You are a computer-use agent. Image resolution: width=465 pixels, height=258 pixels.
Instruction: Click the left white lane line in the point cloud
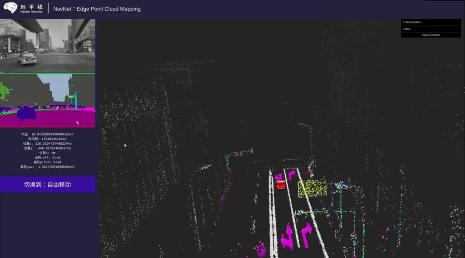tap(273, 214)
